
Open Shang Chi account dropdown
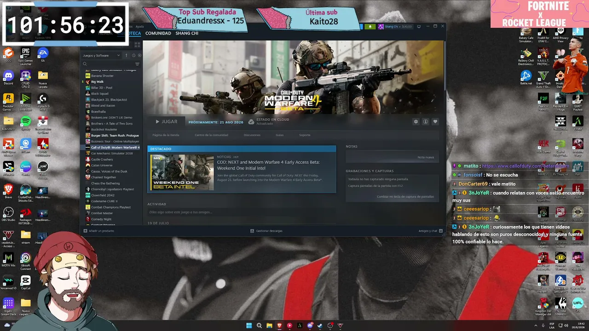pyautogui.click(x=395, y=27)
